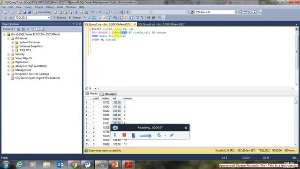Screen dimensions: 300x169
Task: Expand the Server Objects folder
Action: (x=8, y=58)
